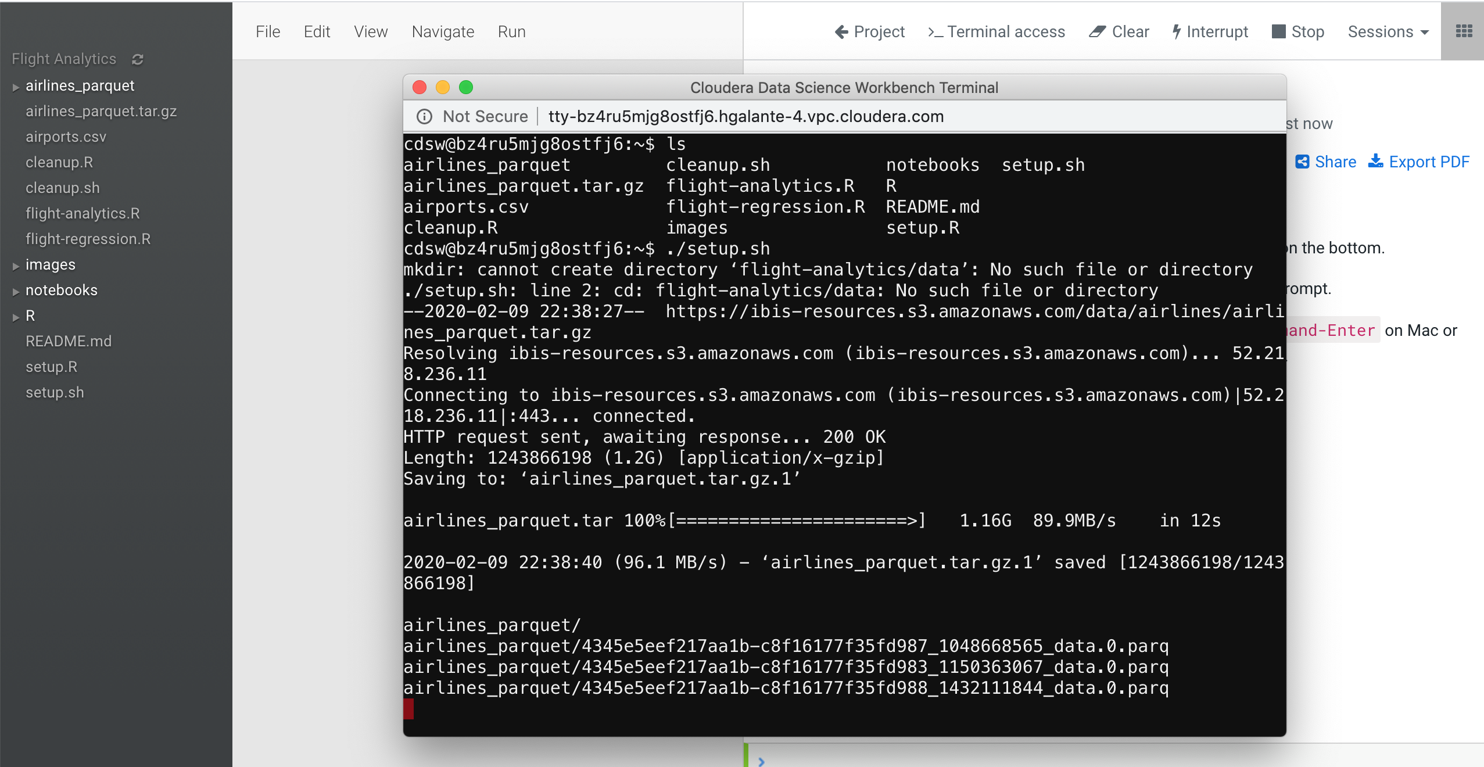Click the Share link
Screen dimensions: 1484x767
[1326, 162]
